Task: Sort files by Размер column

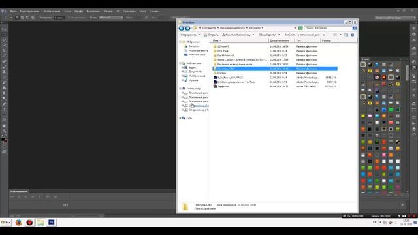Action: [x=329, y=40]
